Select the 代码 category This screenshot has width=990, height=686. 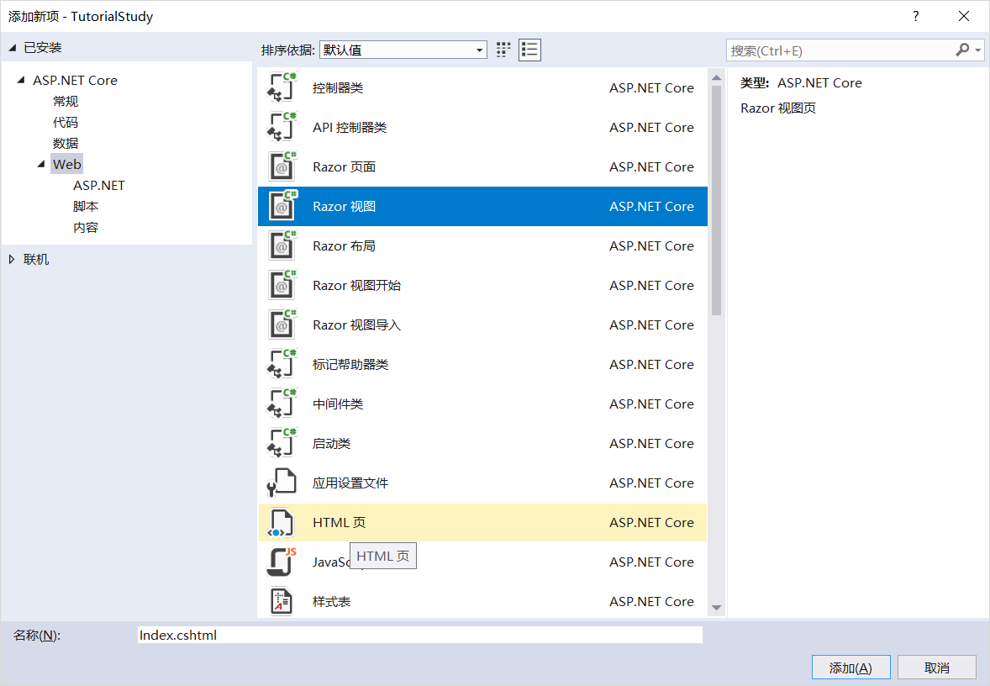(66, 122)
